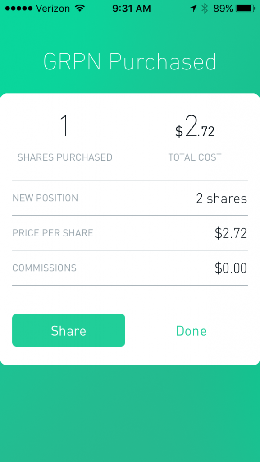Select the COMMISSIONS $0.00 row

coord(130,268)
